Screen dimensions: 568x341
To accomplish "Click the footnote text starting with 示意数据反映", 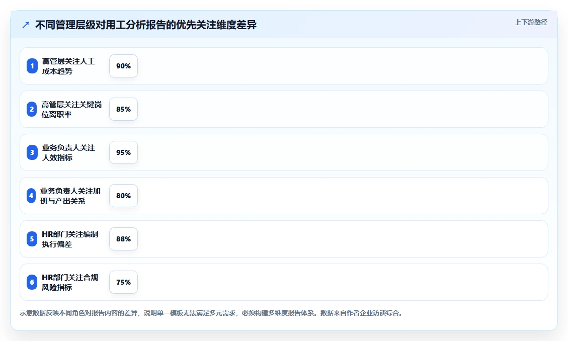I will click(211, 313).
